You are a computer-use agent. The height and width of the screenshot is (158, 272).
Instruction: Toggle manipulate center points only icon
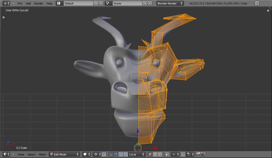click(x=104, y=154)
